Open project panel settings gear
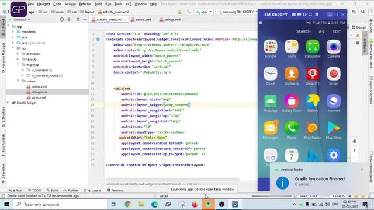 [x=78, y=19]
